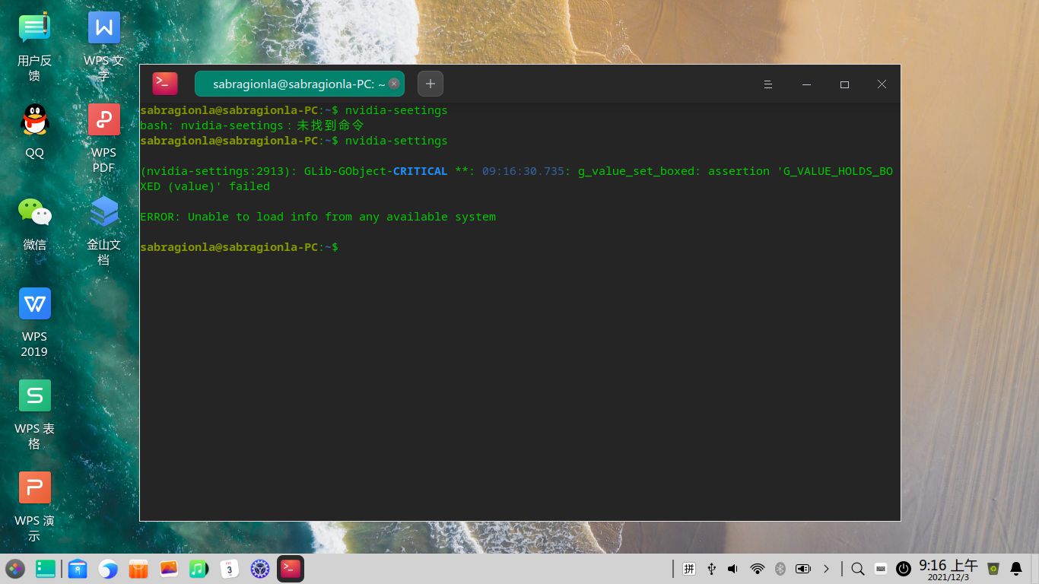
Task: Open the App Store in the dock
Action: [x=138, y=569]
